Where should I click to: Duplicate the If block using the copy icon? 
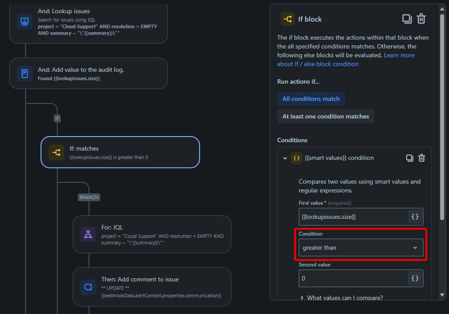[407, 19]
